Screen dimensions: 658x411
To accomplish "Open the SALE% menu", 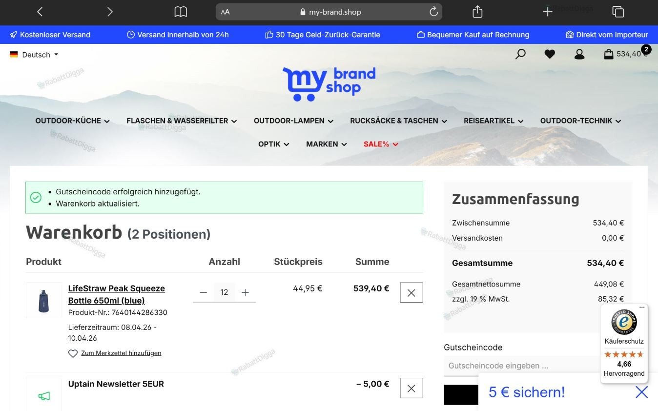I will (x=381, y=144).
